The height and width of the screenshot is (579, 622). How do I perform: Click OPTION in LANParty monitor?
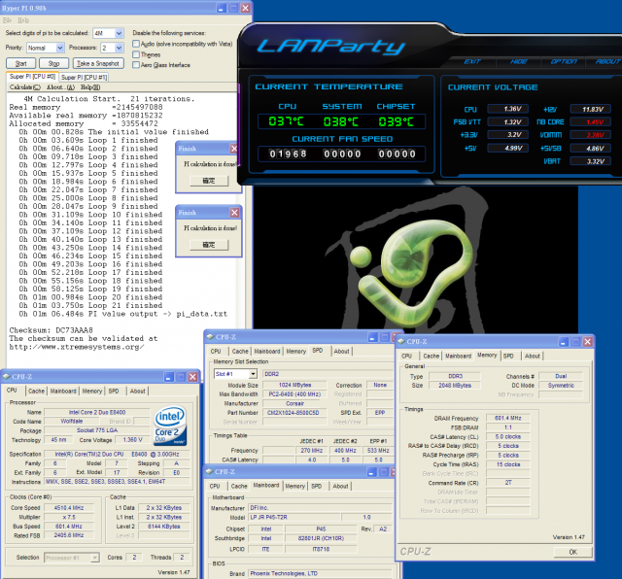click(x=564, y=61)
